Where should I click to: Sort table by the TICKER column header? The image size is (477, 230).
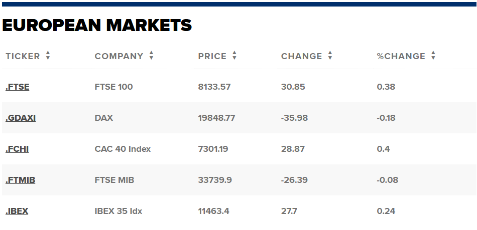[23, 56]
